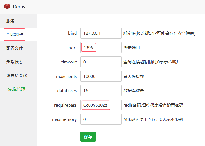Open the 服务 tab in sidebar
The image size is (205, 146).
click(10, 21)
